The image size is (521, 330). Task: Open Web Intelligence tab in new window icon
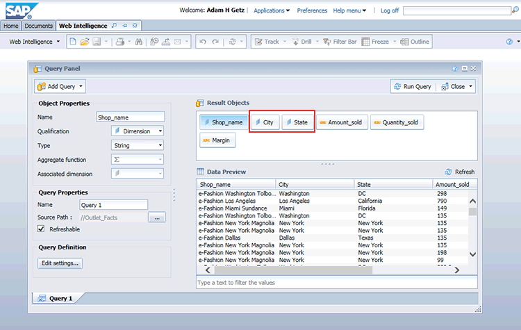coord(115,26)
